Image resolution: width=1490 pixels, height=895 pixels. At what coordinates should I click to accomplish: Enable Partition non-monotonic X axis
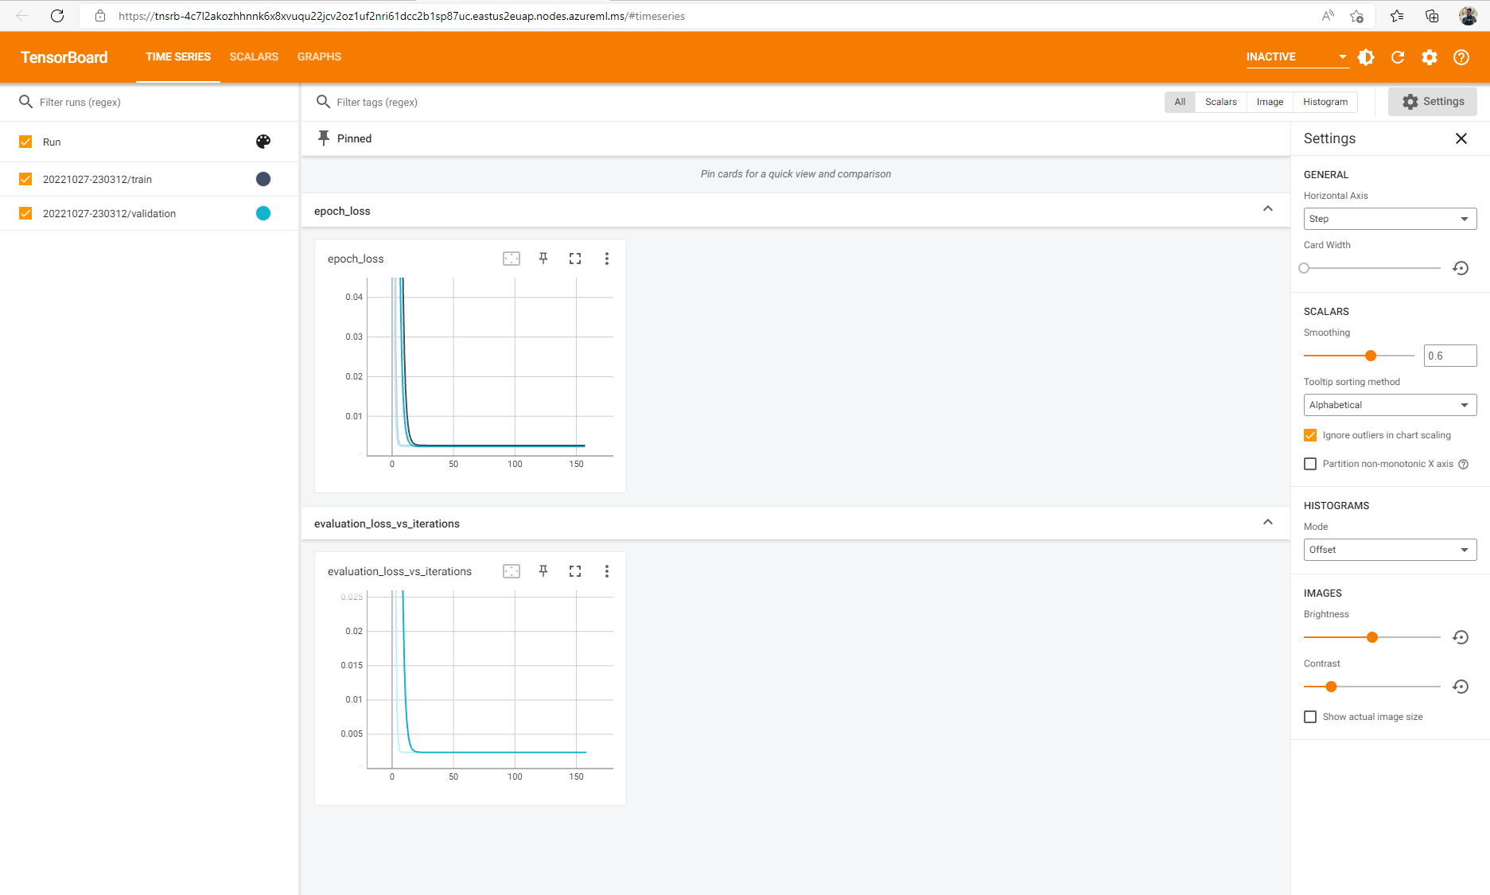coord(1310,464)
